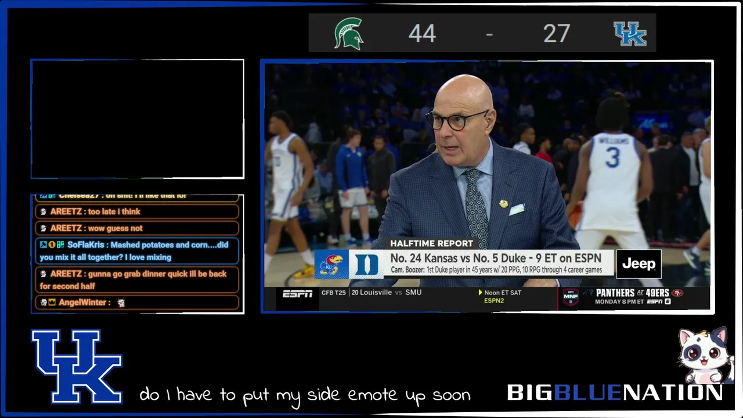Image resolution: width=743 pixels, height=418 pixels.
Task: Click AngelWinter's first avatar badge
Action: pos(44,302)
